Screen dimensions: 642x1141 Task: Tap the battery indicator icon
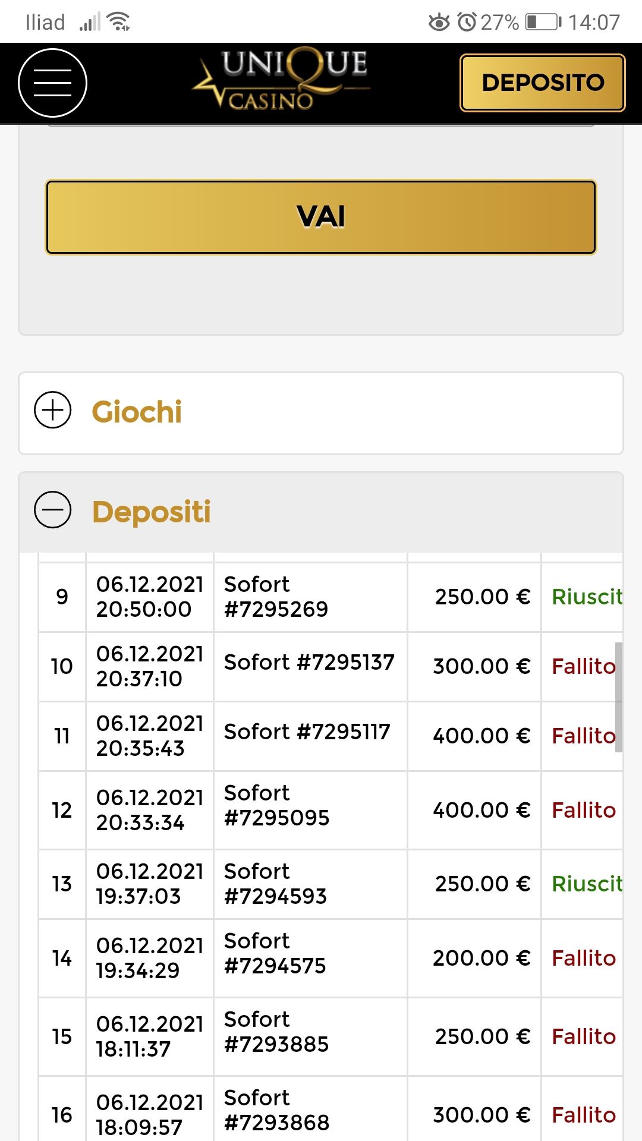[x=542, y=22]
